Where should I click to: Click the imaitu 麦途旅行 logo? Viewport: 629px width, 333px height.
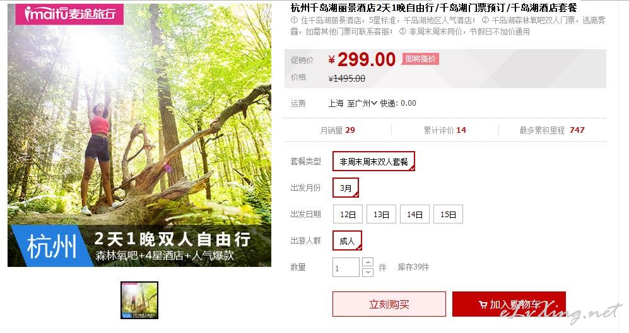(x=69, y=14)
